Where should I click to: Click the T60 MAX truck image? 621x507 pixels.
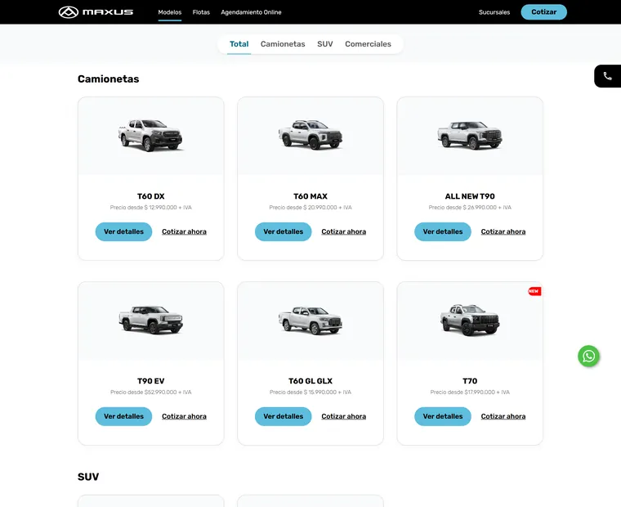pos(310,135)
